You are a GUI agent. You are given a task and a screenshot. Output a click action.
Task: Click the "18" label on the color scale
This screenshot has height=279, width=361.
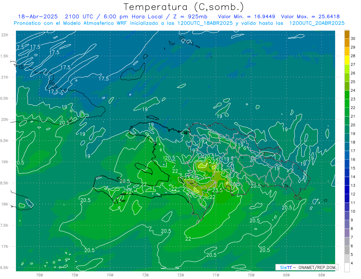(x=353, y=142)
